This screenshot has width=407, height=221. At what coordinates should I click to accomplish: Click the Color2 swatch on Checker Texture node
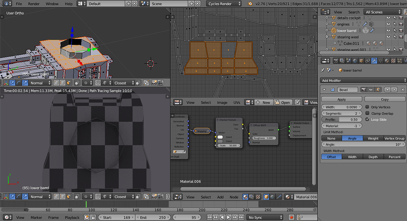[220, 141]
